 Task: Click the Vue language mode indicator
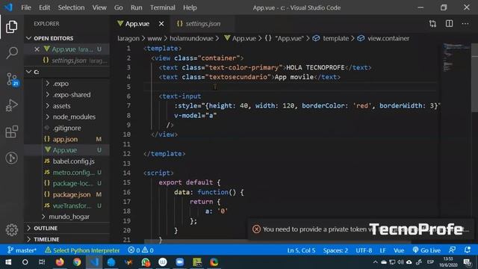click(399, 250)
